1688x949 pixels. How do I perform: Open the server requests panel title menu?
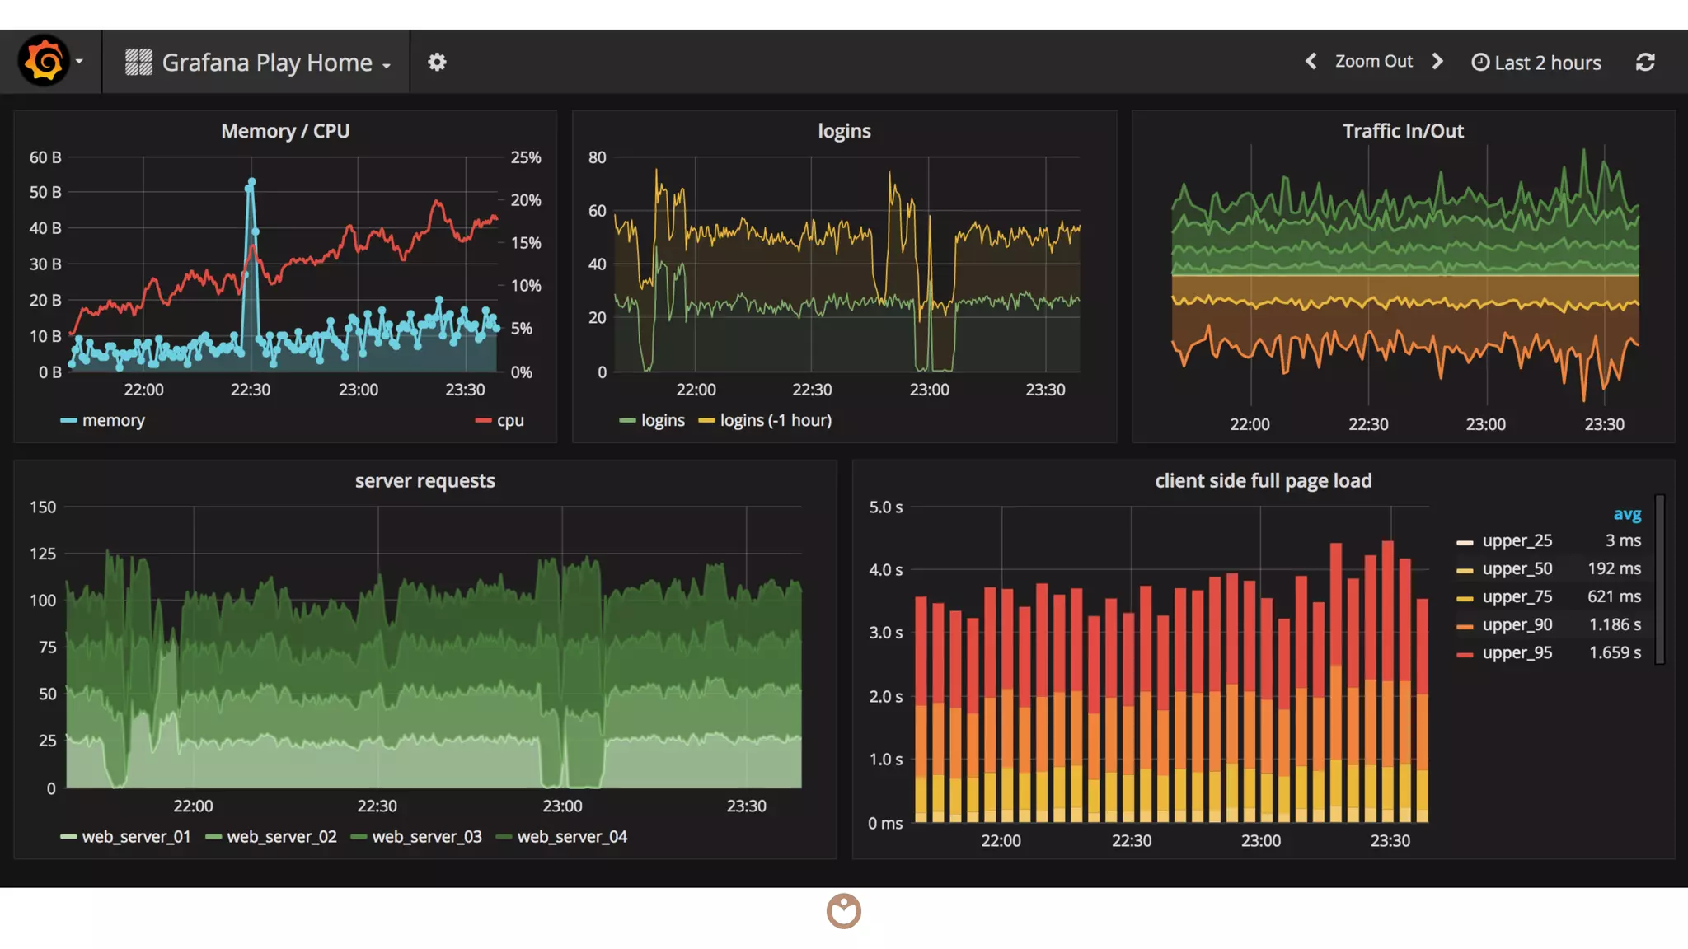click(x=424, y=480)
